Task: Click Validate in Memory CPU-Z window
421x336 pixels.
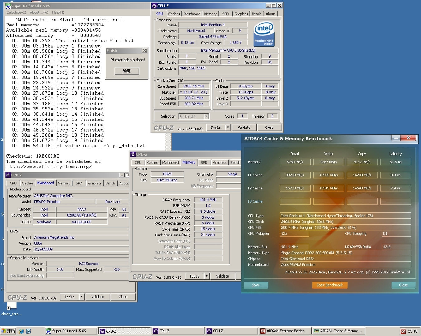Action: (222, 276)
